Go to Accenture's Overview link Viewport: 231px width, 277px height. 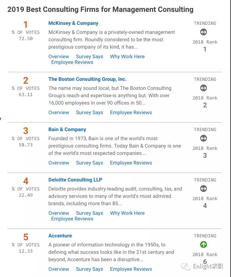(x=59, y=269)
